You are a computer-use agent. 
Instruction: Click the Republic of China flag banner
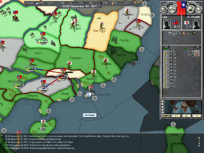tap(181, 9)
